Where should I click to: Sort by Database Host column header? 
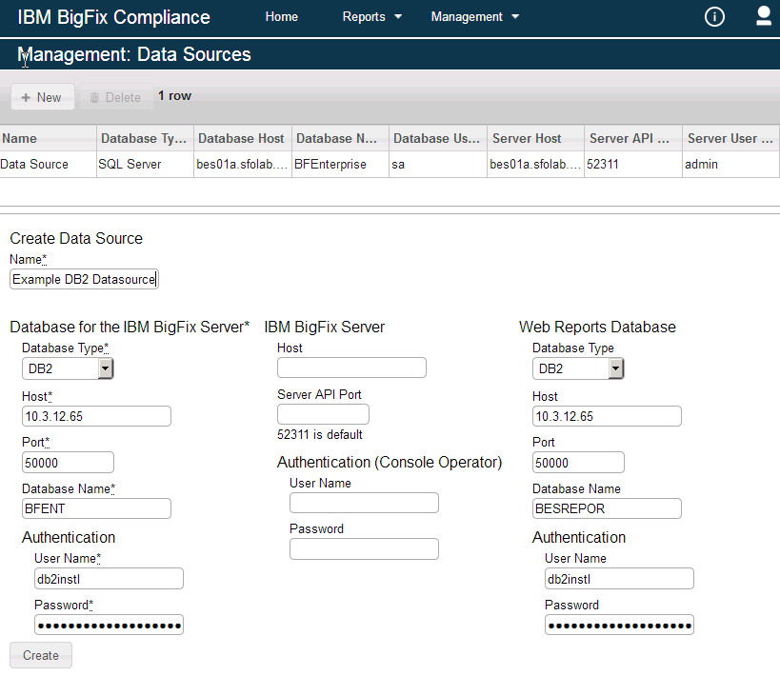coord(242,139)
